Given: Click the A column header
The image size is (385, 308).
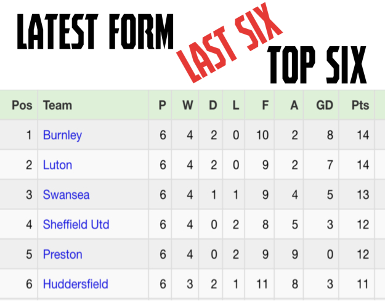Looking at the screenshot, I should (294, 105).
